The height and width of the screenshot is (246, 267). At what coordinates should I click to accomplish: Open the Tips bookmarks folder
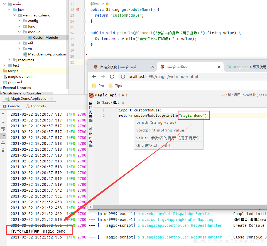[x=116, y=86]
